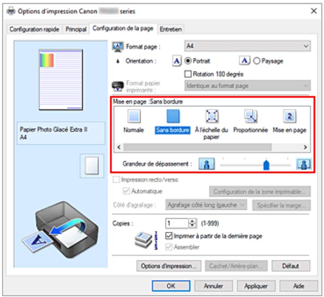
Task: Open the Côté d'agrafage dropdown
Action: click(206, 205)
